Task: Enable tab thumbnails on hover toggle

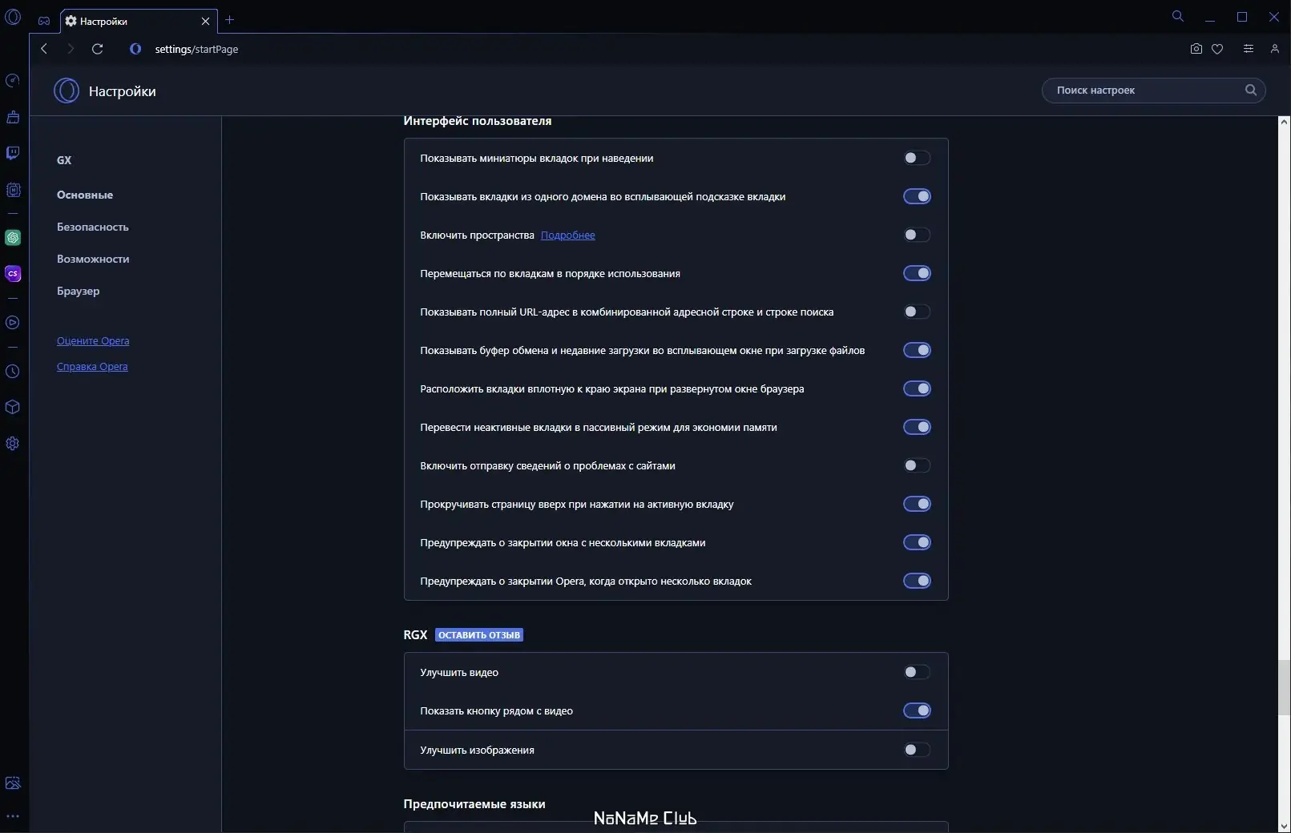Action: tap(917, 158)
